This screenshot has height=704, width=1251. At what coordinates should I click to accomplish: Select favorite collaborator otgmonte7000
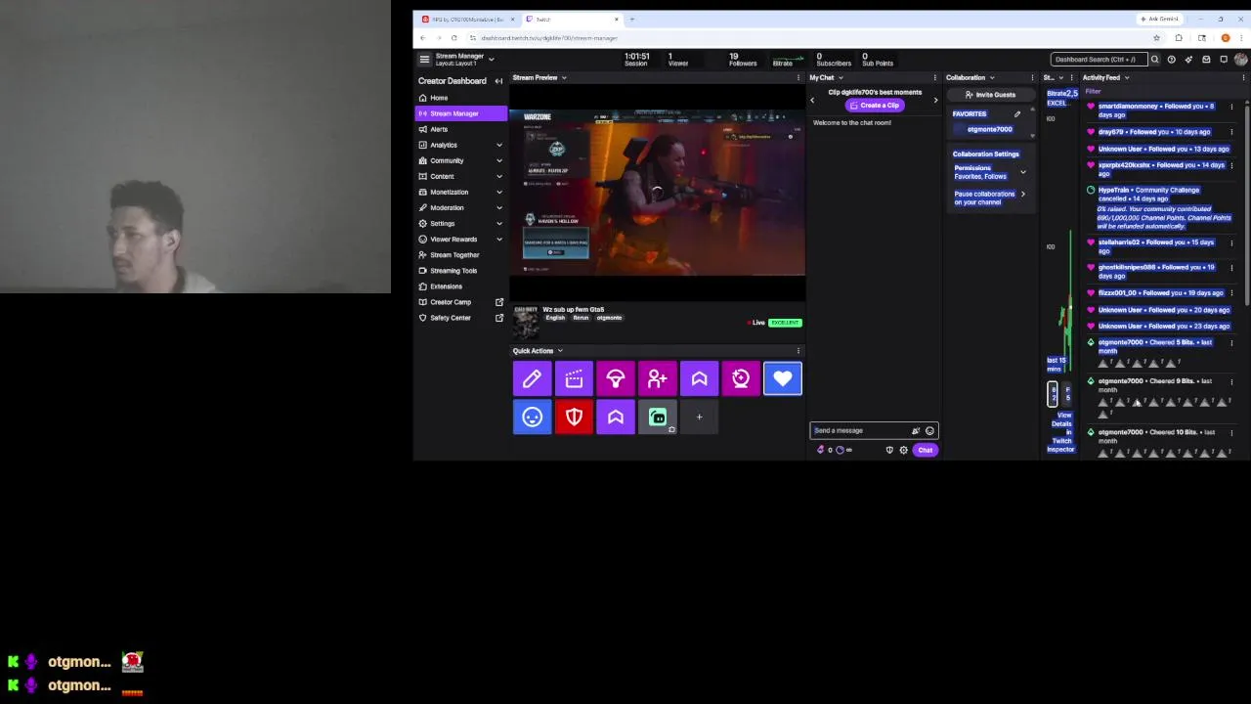click(x=989, y=129)
